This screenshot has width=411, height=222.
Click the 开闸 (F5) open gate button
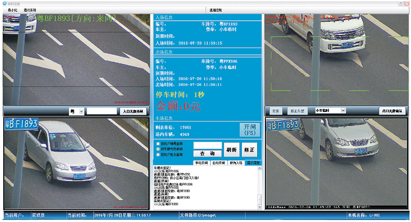[250, 130]
